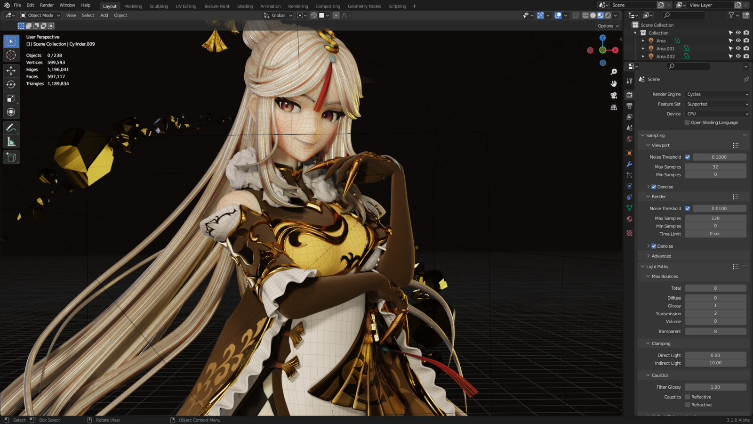Open Viewport sampling presets list button
The image size is (753, 424).
736,146
